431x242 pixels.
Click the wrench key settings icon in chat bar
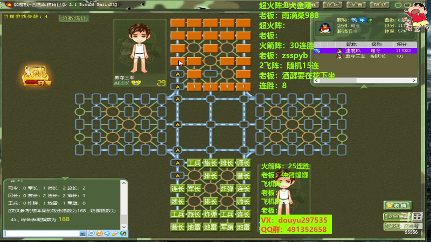115,233
